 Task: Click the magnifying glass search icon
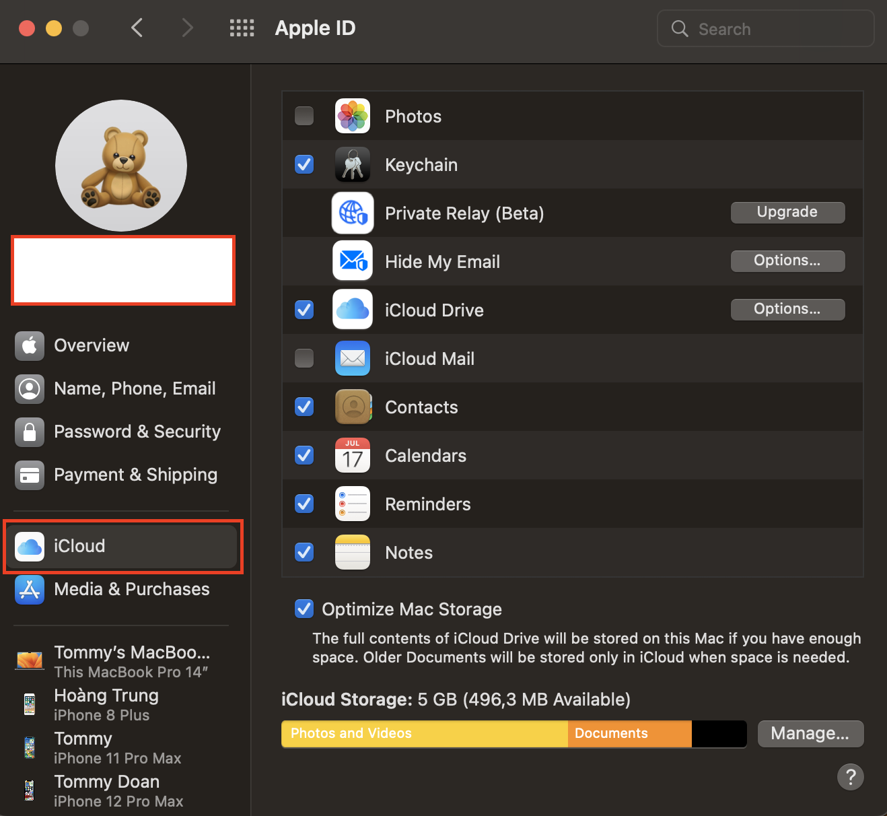pos(680,28)
